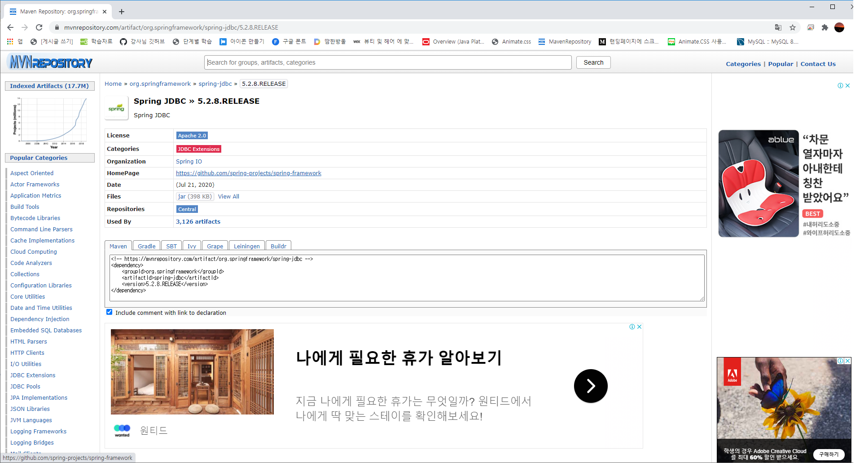
Task: Click the Central repository tag
Action: (x=187, y=209)
